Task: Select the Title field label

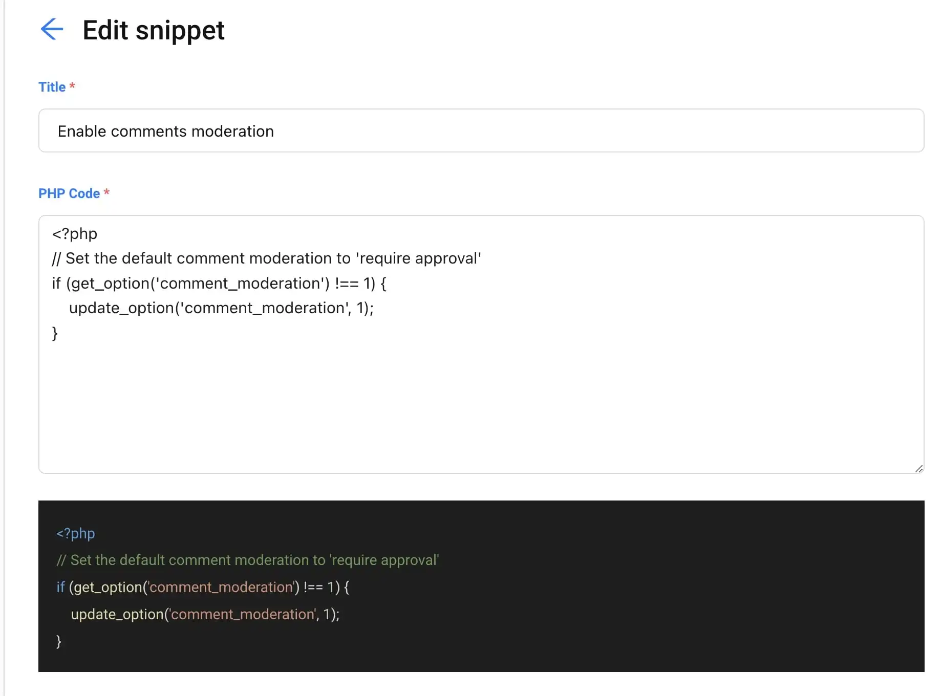Action: [x=52, y=86]
